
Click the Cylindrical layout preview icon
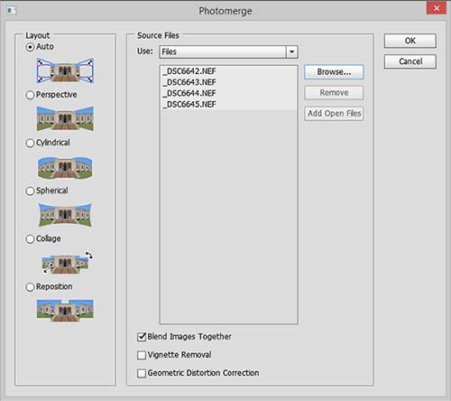pos(65,167)
